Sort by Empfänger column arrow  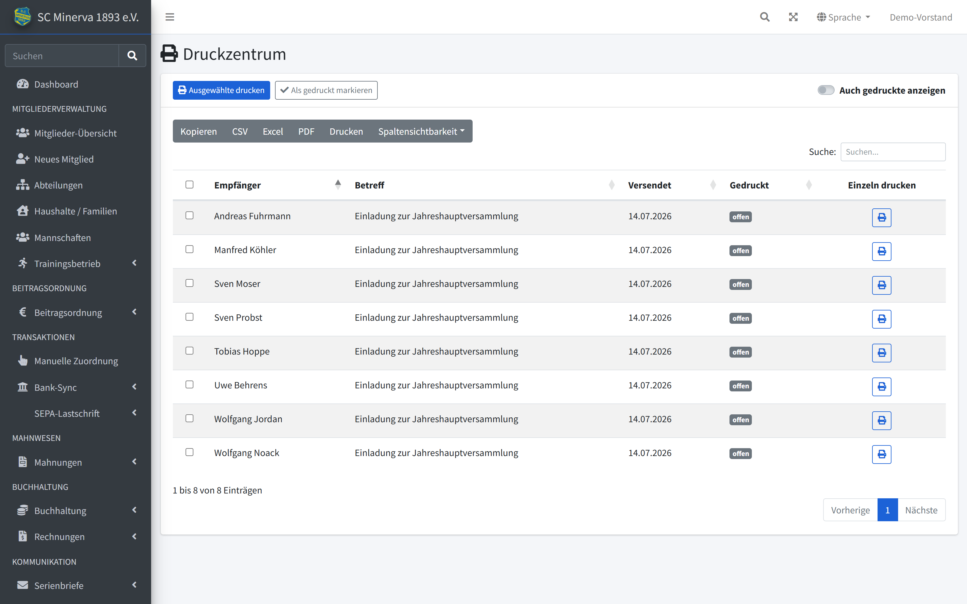[x=338, y=185]
